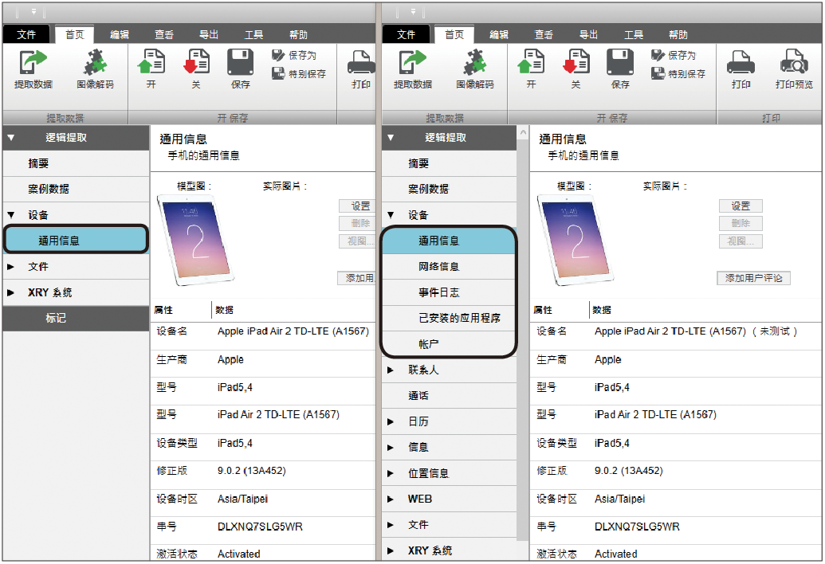Click 视图... button in right window
The width and height of the screenshot is (825, 564).
coord(741,241)
